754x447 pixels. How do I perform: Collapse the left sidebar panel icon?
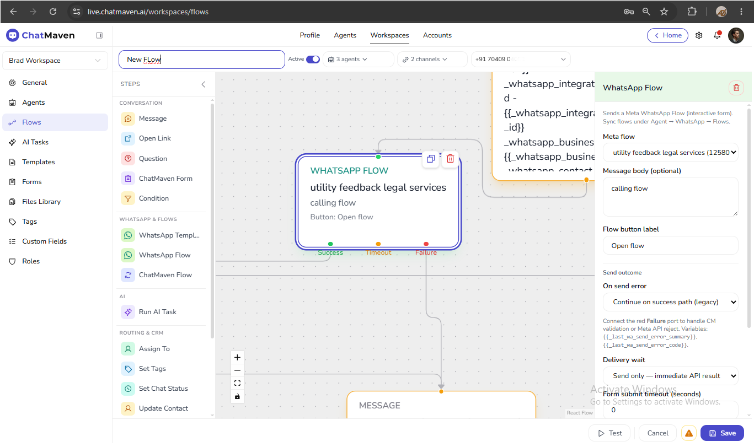tap(100, 35)
